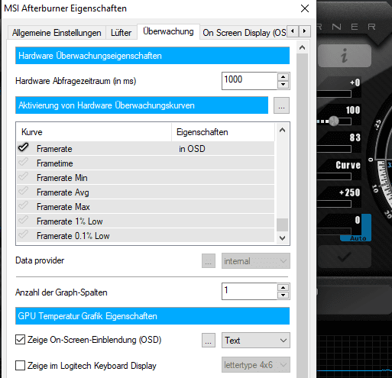Enable the Frametime curve checkmark

(x=23, y=162)
